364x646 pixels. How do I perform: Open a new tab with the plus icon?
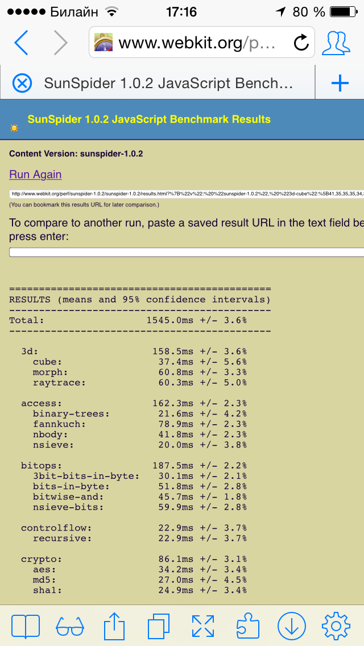(x=340, y=84)
